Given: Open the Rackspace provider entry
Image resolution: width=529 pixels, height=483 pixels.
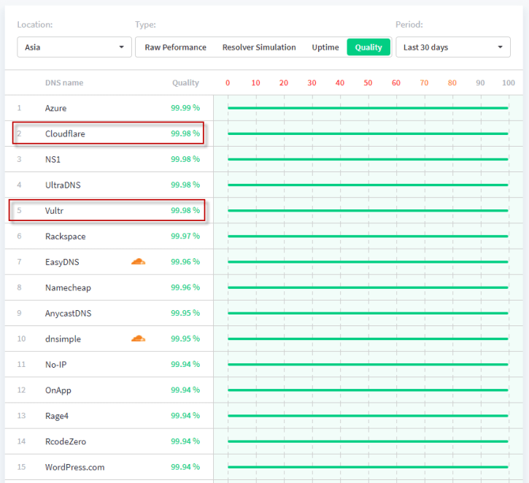Looking at the screenshot, I should [x=66, y=236].
